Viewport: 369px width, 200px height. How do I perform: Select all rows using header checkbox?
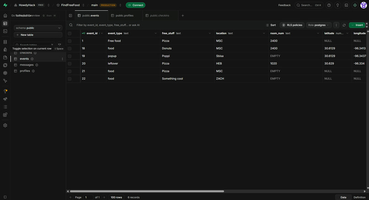70,33
